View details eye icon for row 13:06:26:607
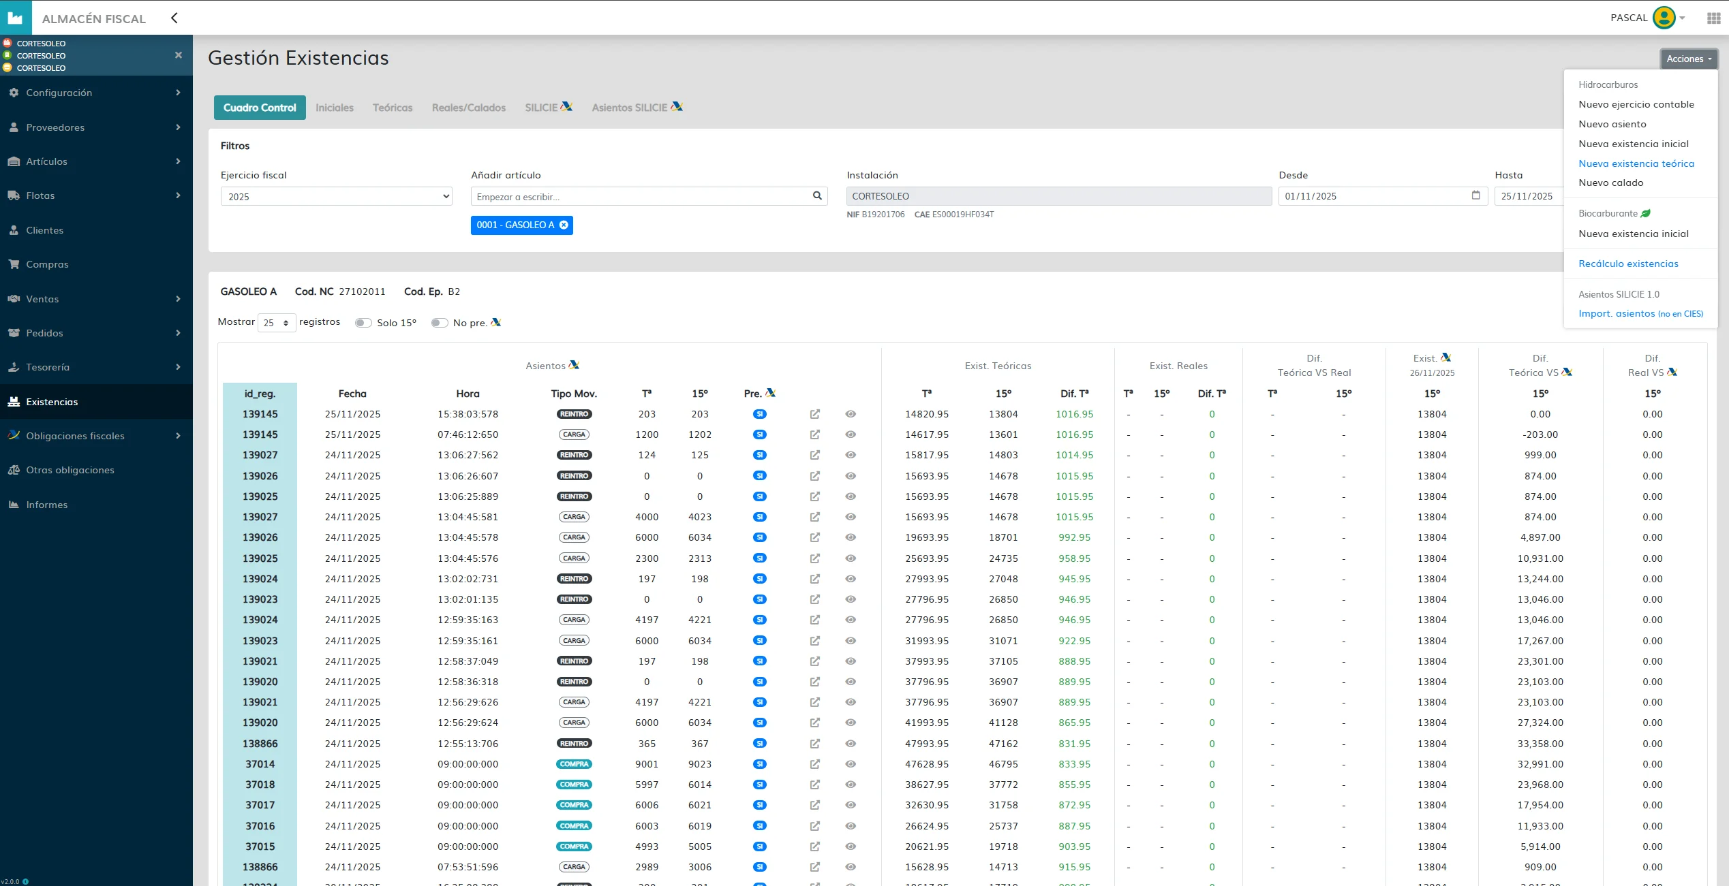 coord(851,476)
